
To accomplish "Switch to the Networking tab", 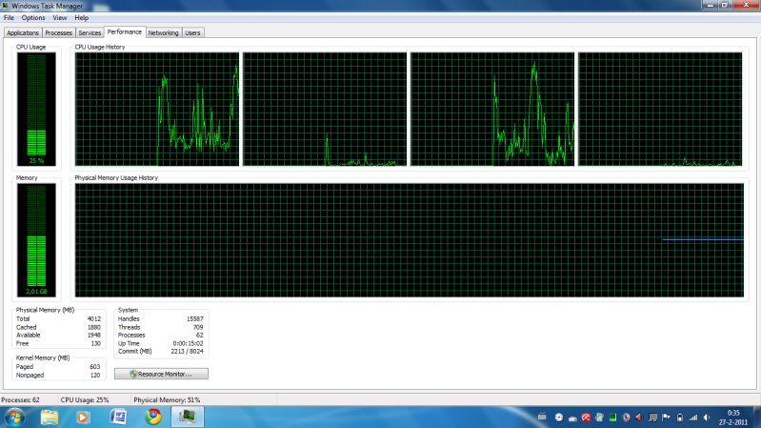I will pyautogui.click(x=164, y=32).
